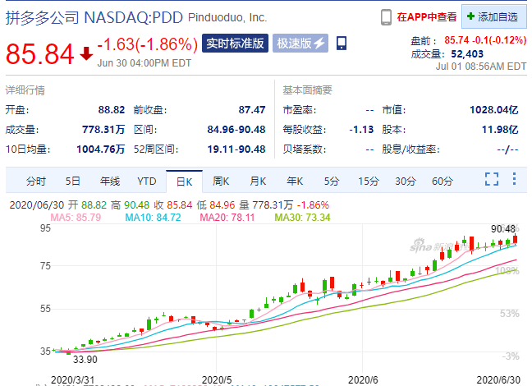Click the 基本面摘要 heading

(x=307, y=90)
